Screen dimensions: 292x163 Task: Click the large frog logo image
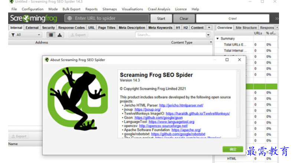[x=78, y=99]
